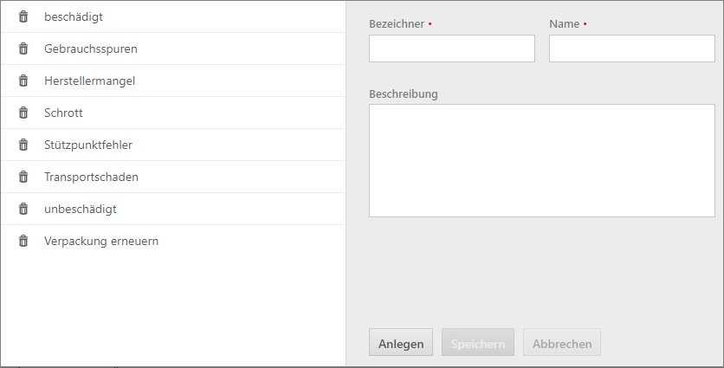Delete unbeschädigt using the trash icon

point(23,209)
